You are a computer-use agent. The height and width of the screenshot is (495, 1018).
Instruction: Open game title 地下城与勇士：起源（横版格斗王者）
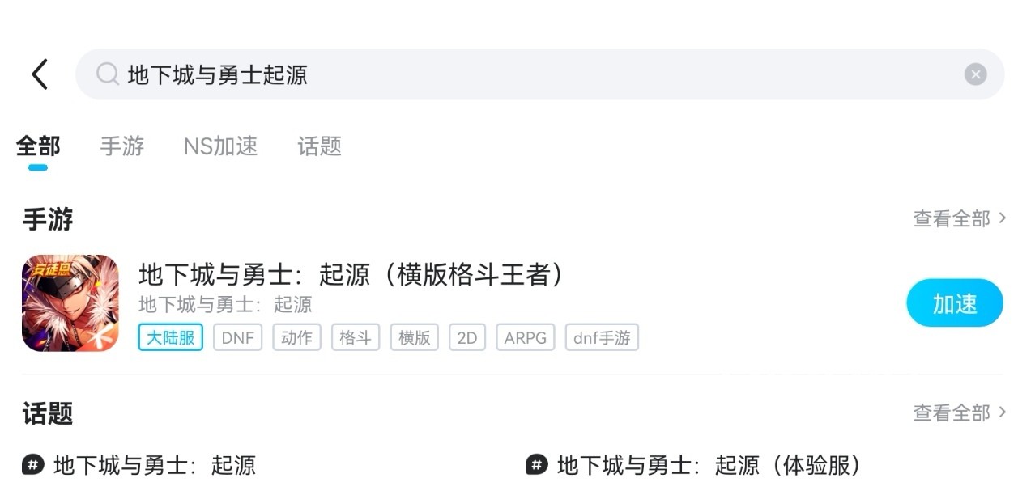(351, 275)
